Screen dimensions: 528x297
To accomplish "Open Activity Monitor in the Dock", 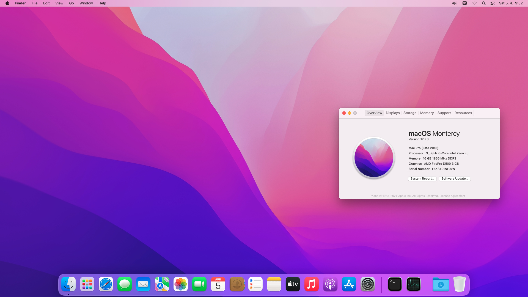I will [x=414, y=284].
